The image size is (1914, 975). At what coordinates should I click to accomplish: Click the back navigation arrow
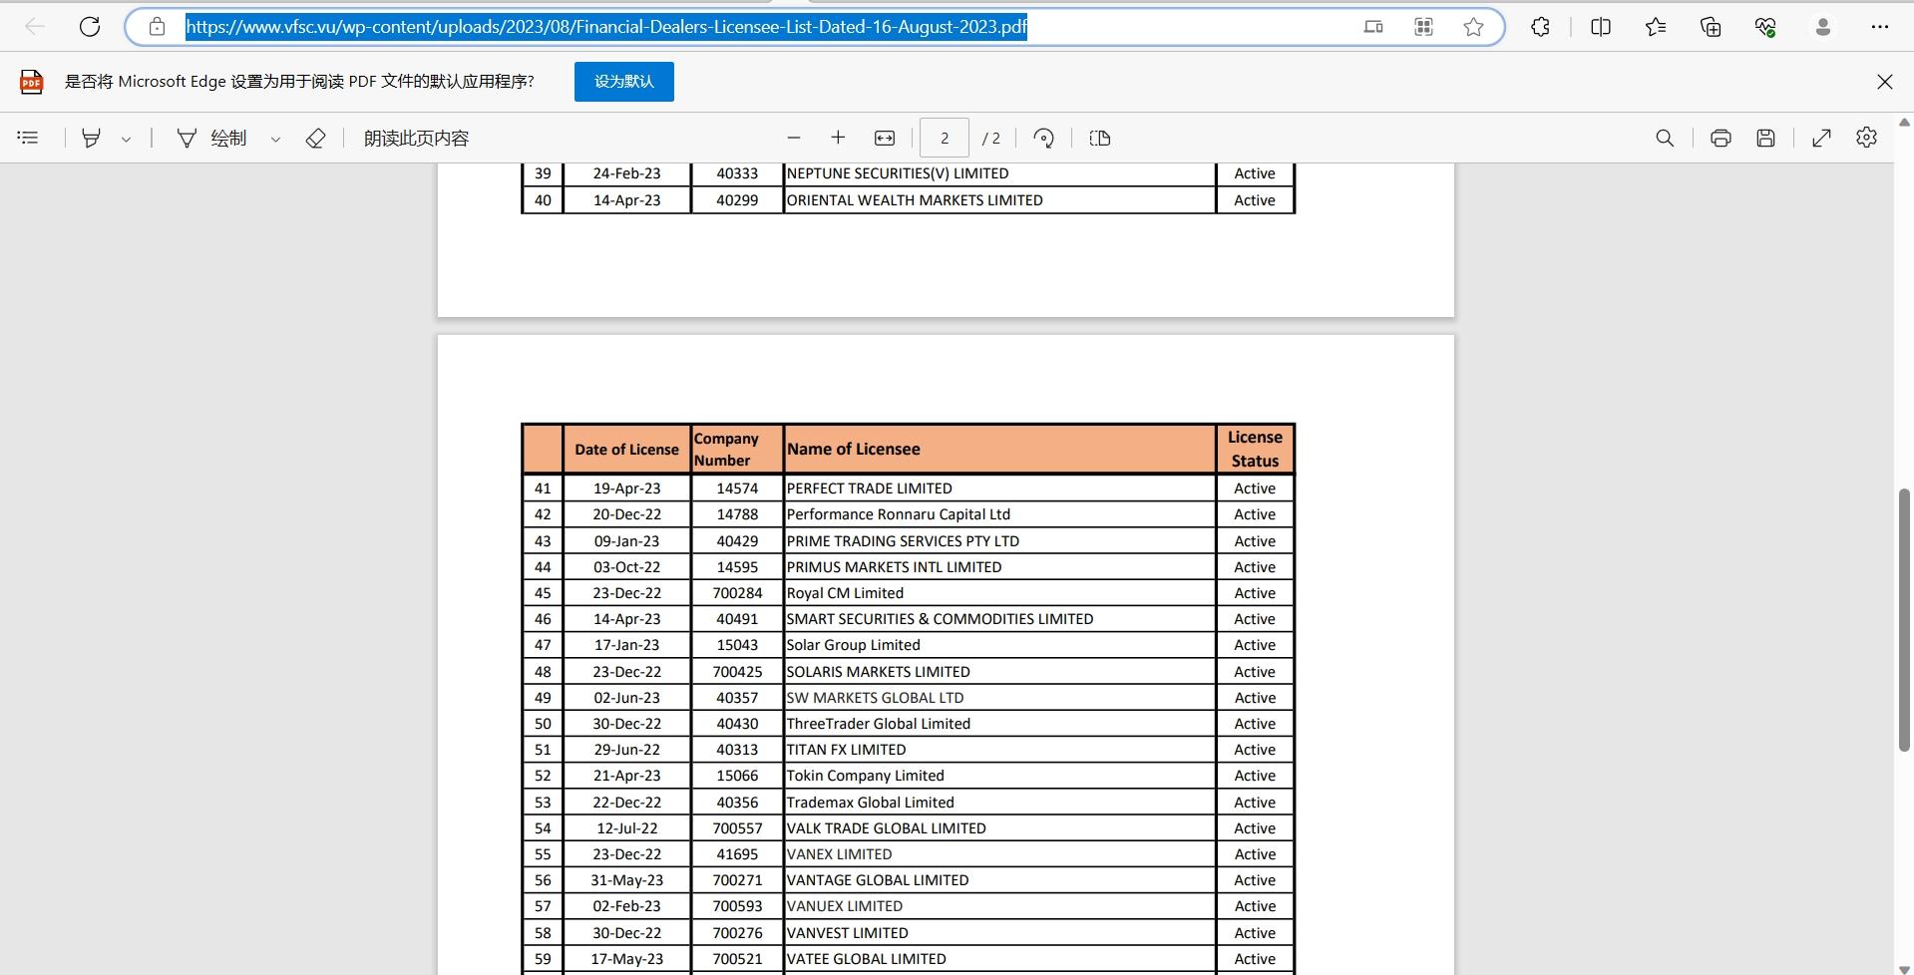click(x=35, y=27)
